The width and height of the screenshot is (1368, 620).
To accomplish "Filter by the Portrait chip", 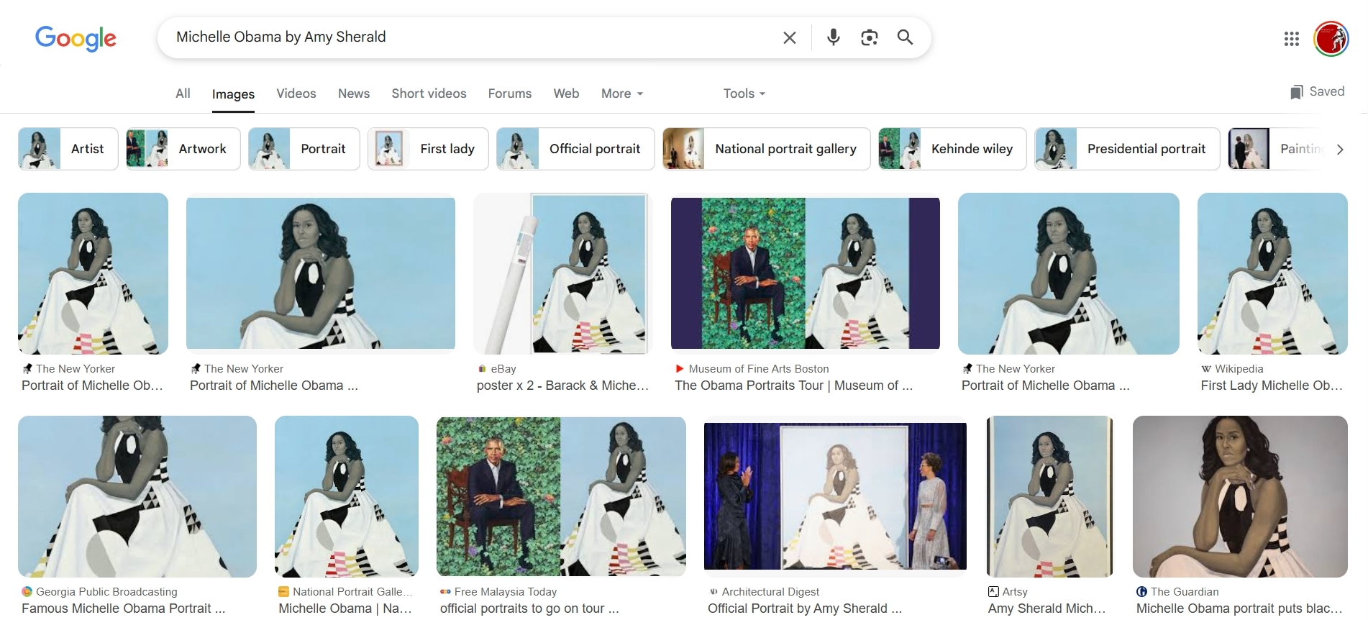I will tap(304, 149).
